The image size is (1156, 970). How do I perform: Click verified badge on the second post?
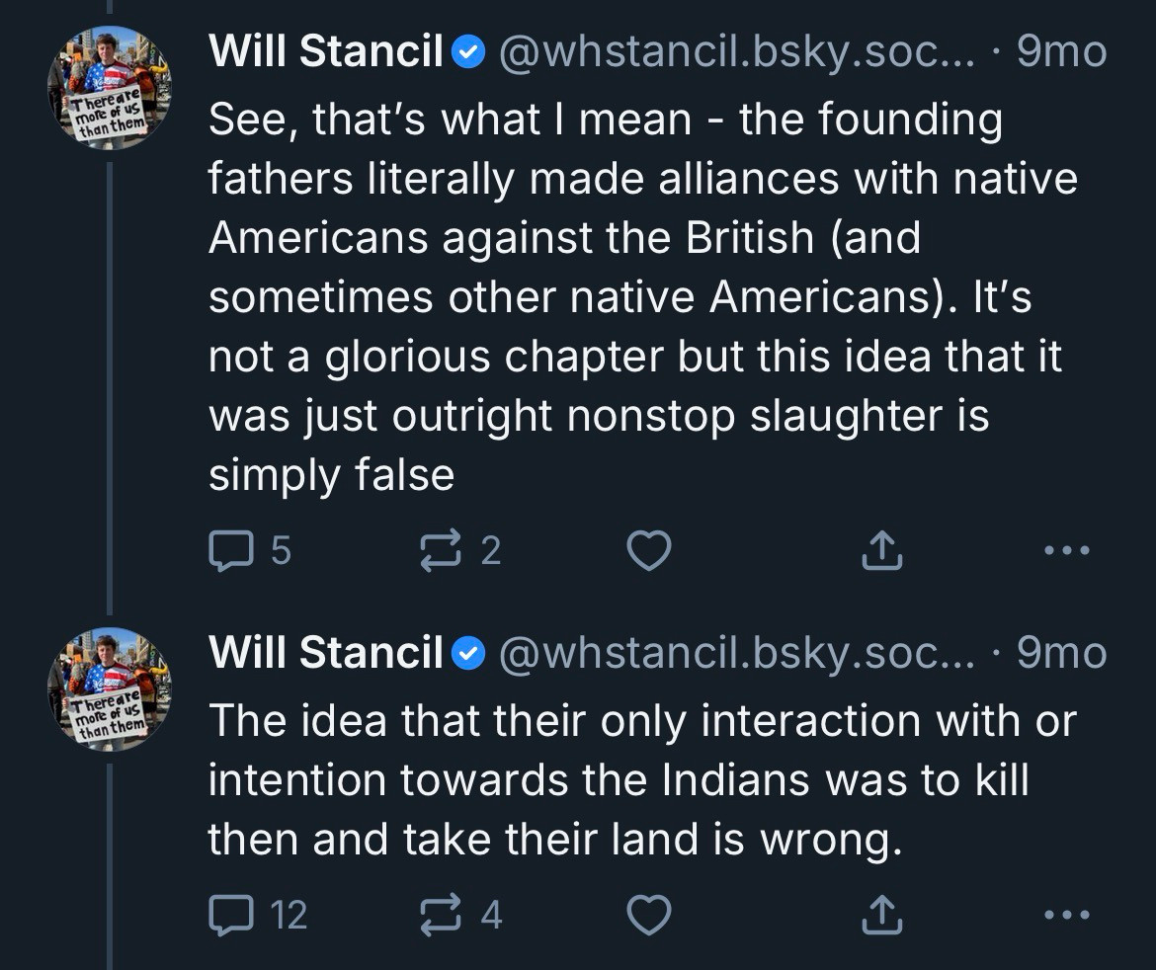[x=468, y=653]
